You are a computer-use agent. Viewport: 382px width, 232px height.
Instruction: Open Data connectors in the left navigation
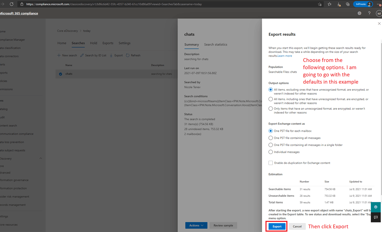(x=9, y=56)
